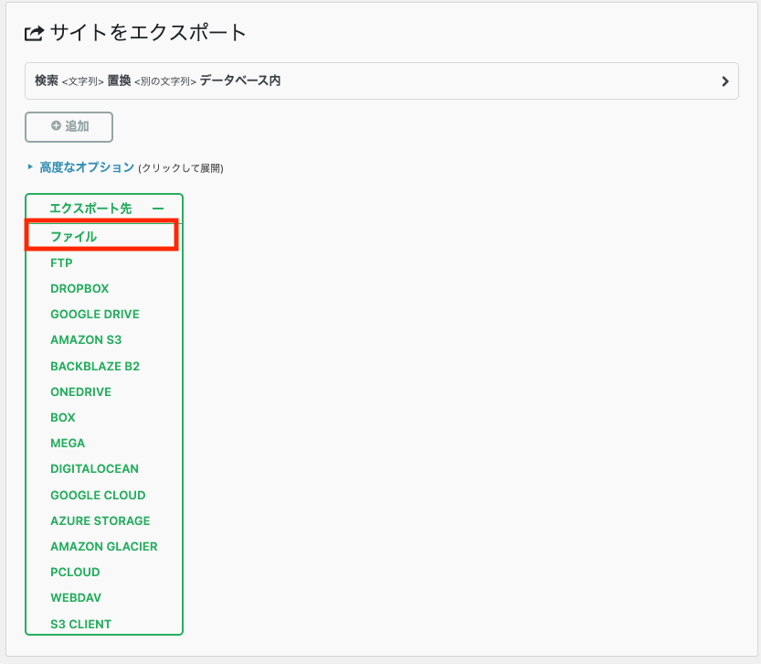Screen dimensions: 761x664
Task: Export to Google Cloud
Action: pyautogui.click(x=98, y=495)
